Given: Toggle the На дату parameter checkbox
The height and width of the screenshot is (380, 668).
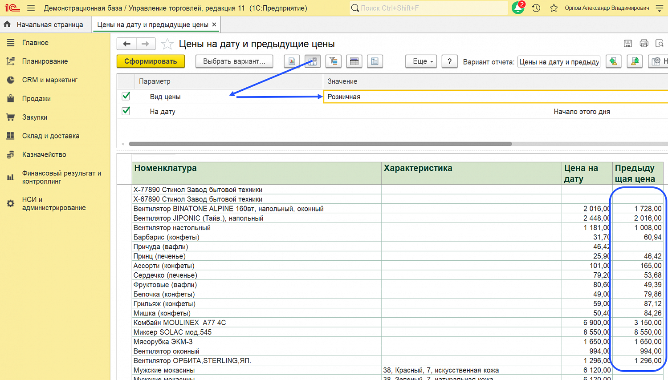Looking at the screenshot, I should point(126,111).
